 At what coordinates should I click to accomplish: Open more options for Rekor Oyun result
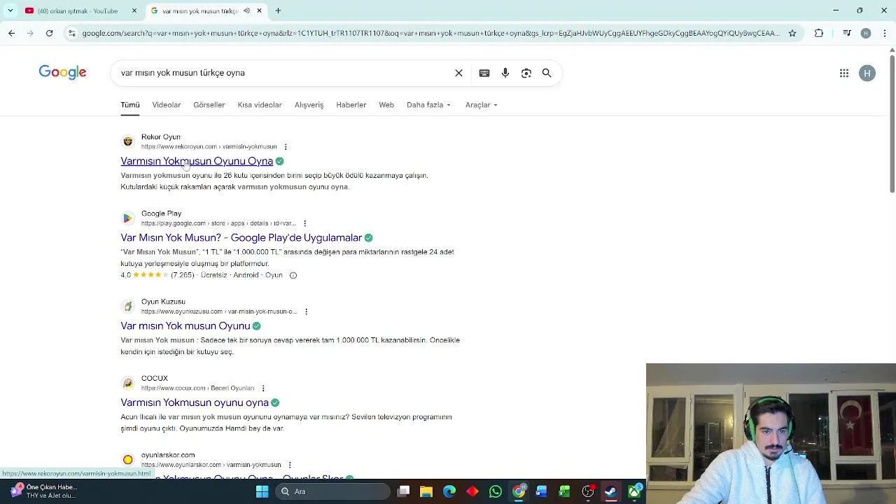(x=286, y=146)
